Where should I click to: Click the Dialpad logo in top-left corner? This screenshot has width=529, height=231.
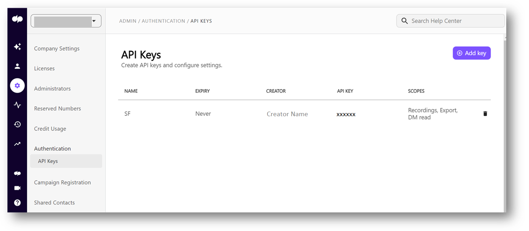coord(17,19)
